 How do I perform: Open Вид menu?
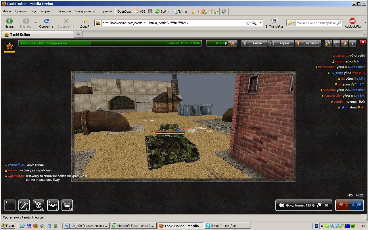(33, 11)
